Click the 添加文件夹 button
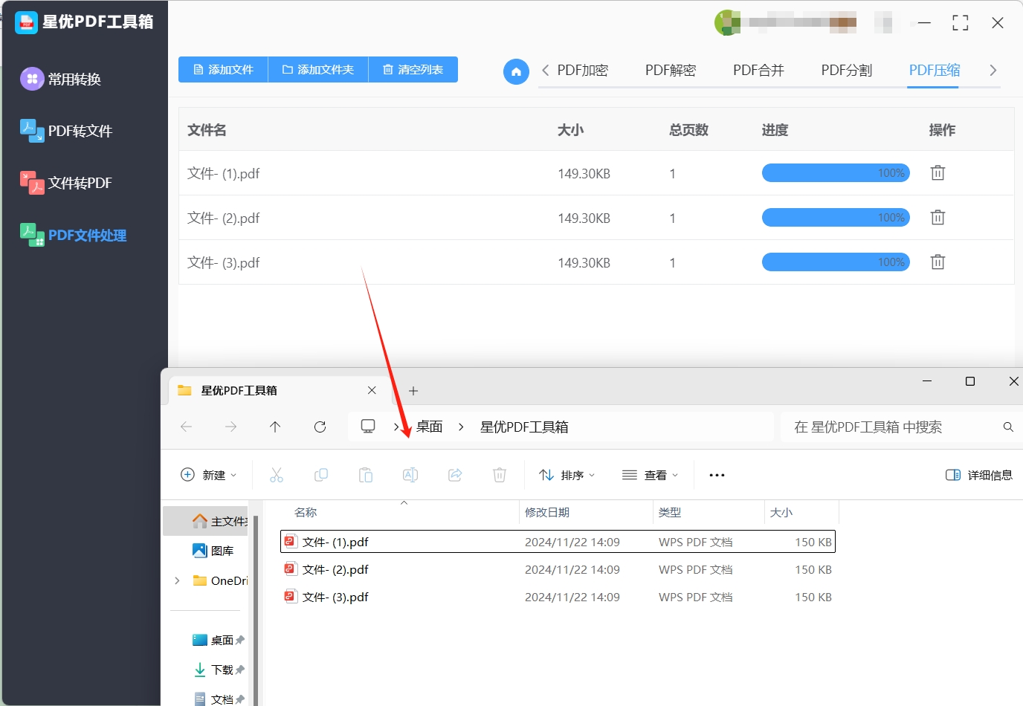The height and width of the screenshot is (706, 1023). [x=318, y=69]
